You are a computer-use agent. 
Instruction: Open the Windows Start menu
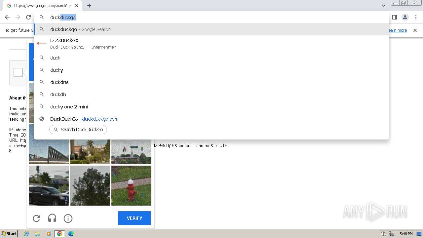(x=9, y=234)
